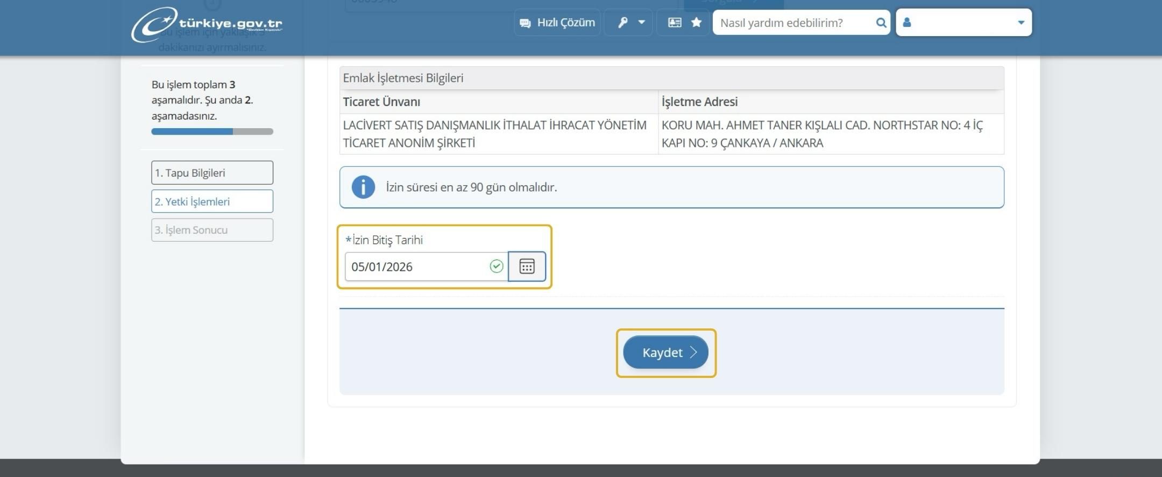Click the İzin Bitiş Tarihi date field
Image resolution: width=1162 pixels, height=477 pixels.
coord(417,266)
